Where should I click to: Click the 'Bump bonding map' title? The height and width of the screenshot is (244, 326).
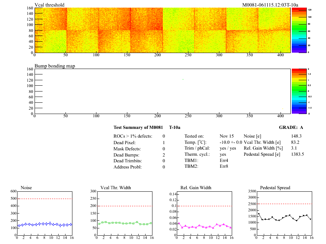click(x=55, y=66)
